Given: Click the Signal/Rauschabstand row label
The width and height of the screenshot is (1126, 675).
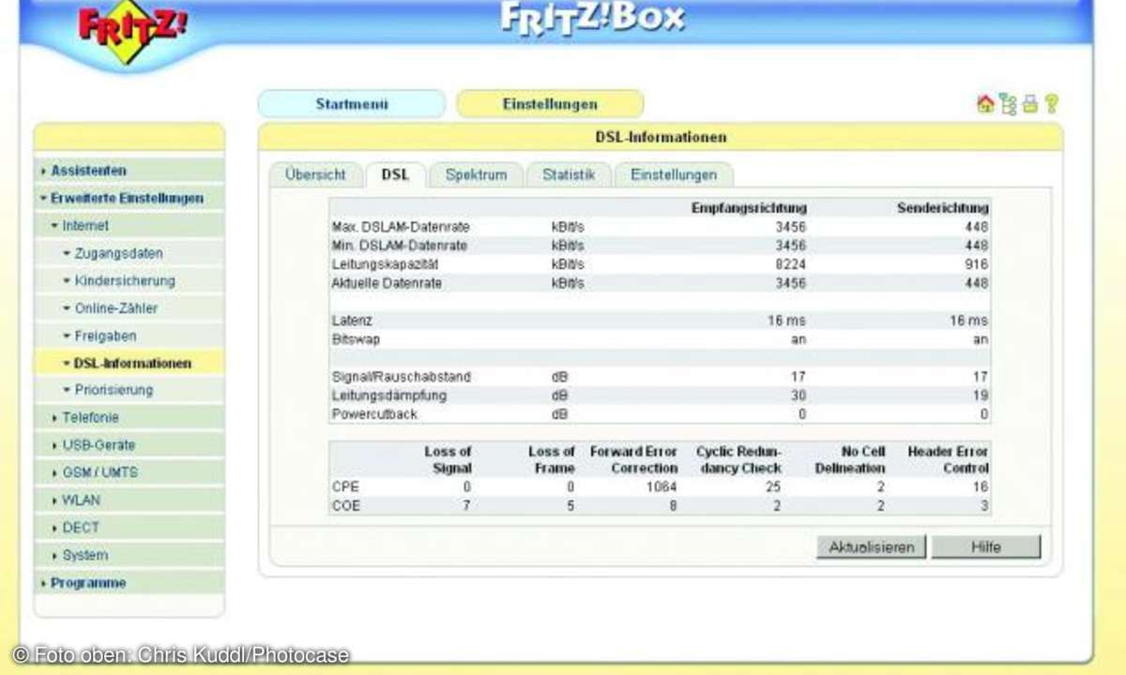Looking at the screenshot, I should (402, 377).
